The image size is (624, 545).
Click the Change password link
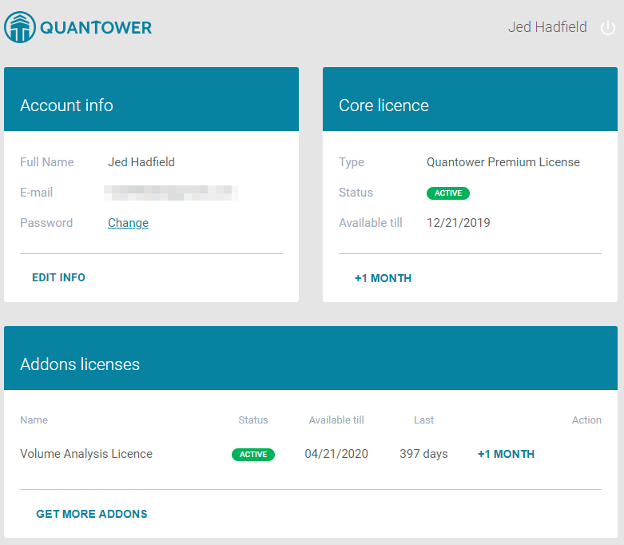click(x=128, y=223)
